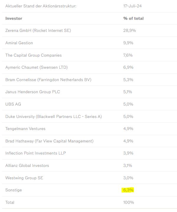Image resolution: width=177 pixels, height=212 pixels.
Task: Click the Zerena GmbH (Rocket Internet SE) row
Action: (x=38, y=31)
